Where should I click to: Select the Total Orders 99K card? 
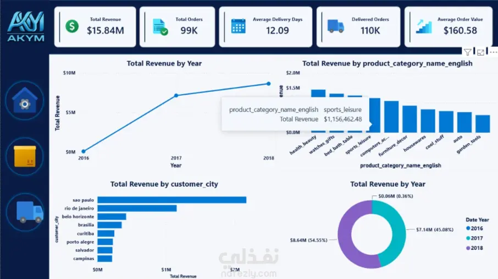pyautogui.click(x=177, y=27)
